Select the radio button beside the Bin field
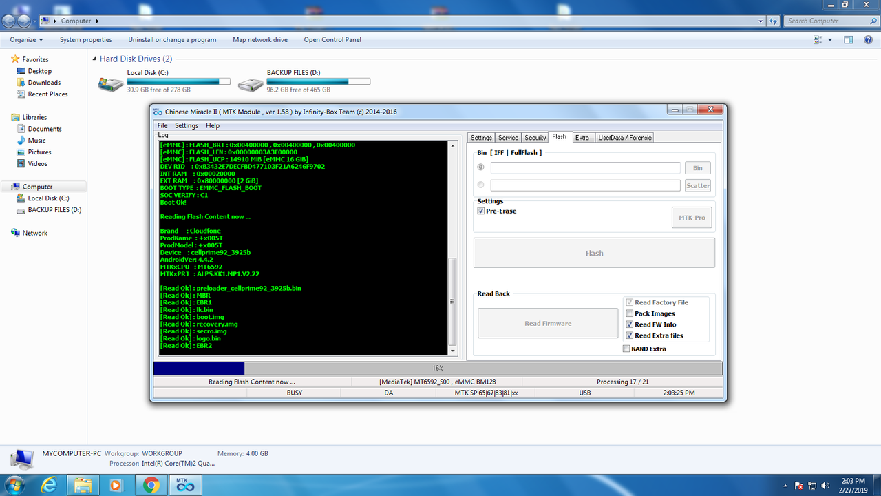This screenshot has height=496, width=881. [x=480, y=167]
